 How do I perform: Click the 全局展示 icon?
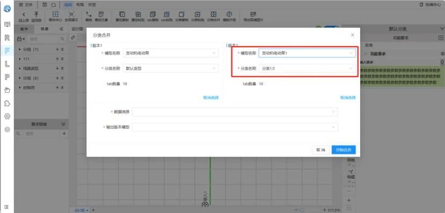point(71,14)
